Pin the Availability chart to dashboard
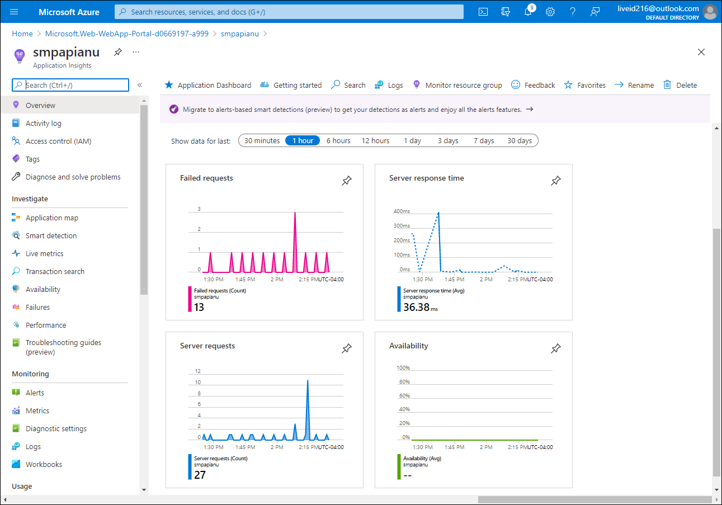The height and width of the screenshot is (505, 722). click(555, 348)
